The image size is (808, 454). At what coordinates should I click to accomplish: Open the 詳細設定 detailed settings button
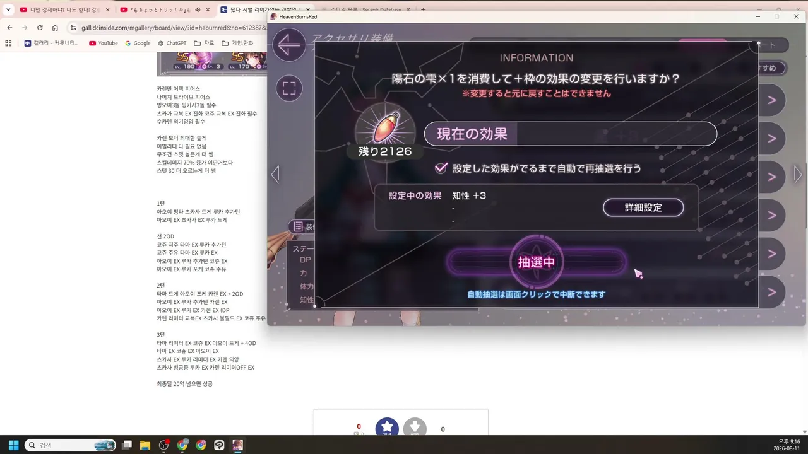[643, 207]
